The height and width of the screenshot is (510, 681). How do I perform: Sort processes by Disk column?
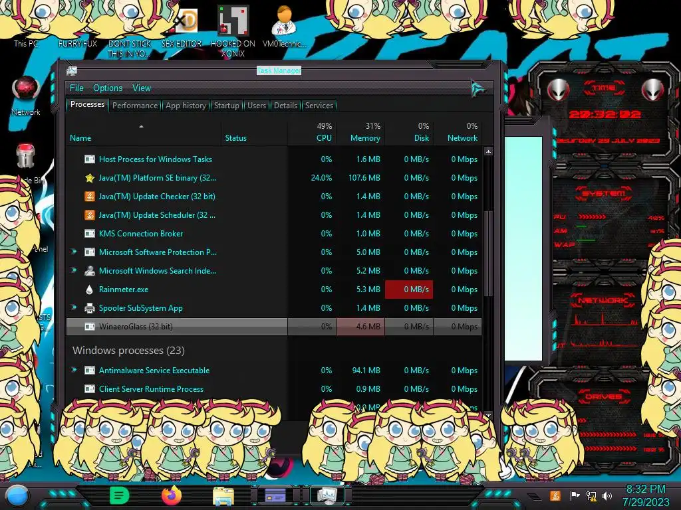click(421, 138)
